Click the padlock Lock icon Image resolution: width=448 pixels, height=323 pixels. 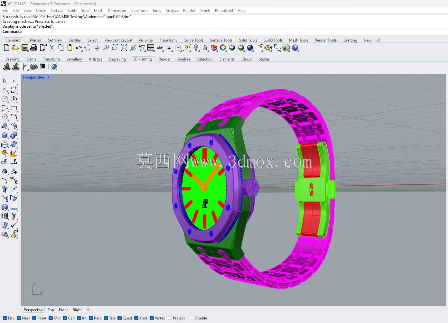205,48
